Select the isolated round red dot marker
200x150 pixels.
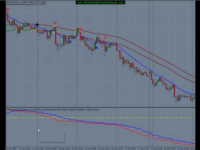click(x=105, y=37)
